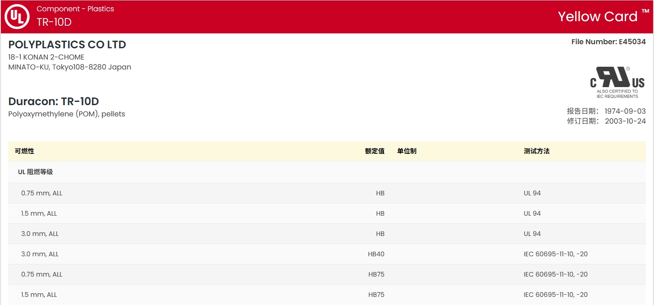Click the 'Yellow Card' heading
Image resolution: width=654 pixels, height=305 pixels.
click(598, 17)
